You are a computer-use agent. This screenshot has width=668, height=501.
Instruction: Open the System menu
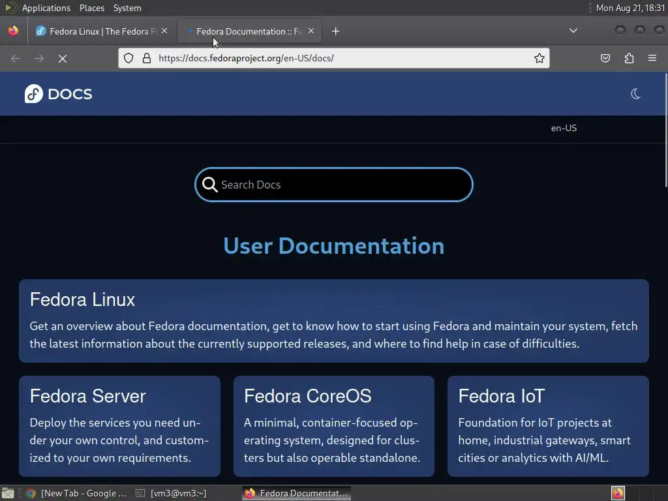[127, 8]
